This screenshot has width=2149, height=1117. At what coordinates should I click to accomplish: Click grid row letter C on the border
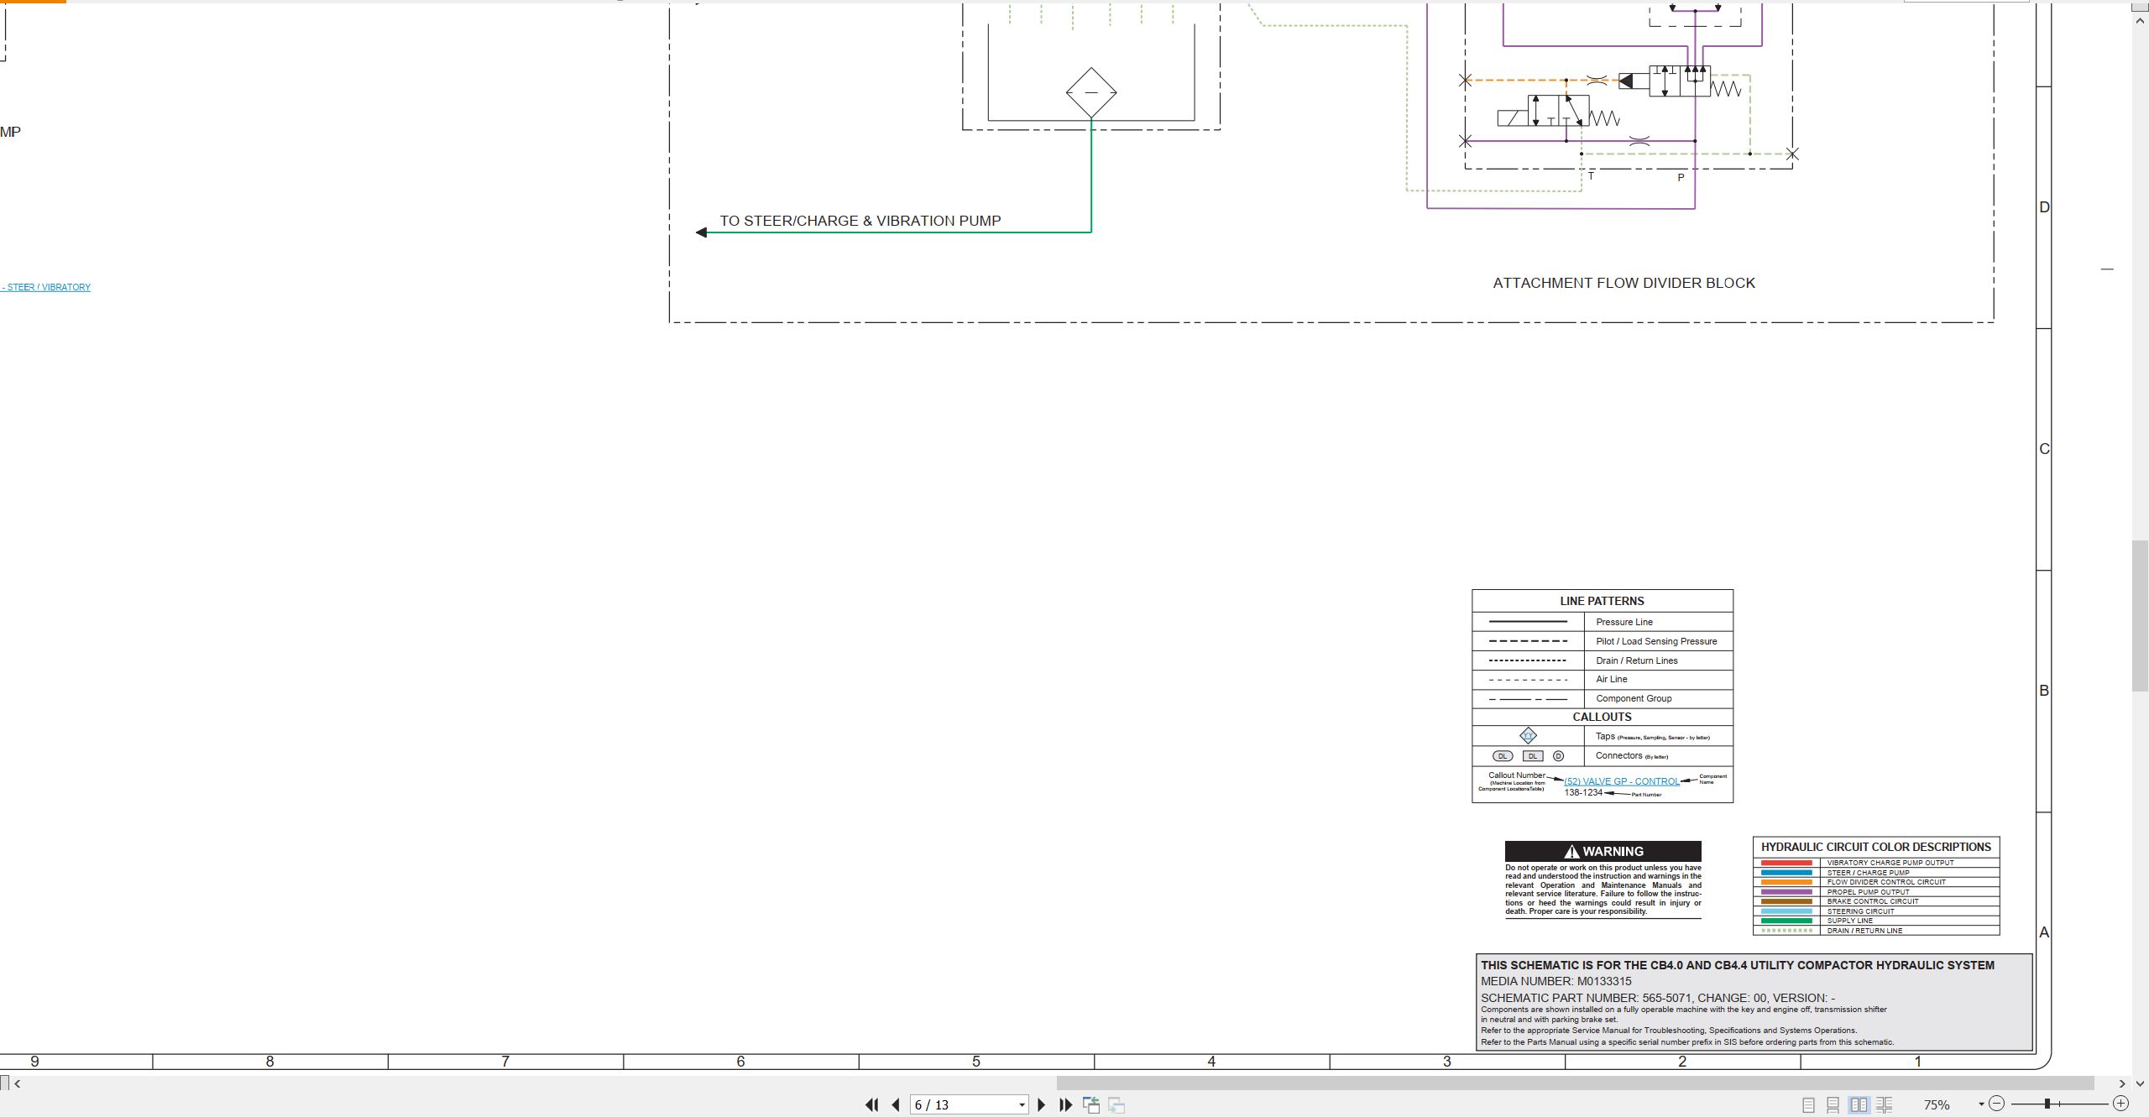pyautogui.click(x=2044, y=449)
